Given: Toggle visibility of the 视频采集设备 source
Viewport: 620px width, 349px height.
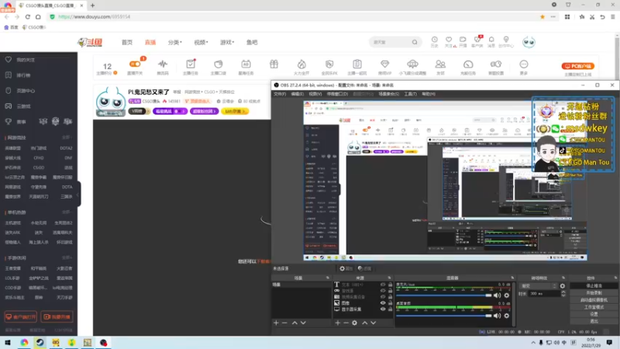Looking at the screenshot, I should (383, 297).
